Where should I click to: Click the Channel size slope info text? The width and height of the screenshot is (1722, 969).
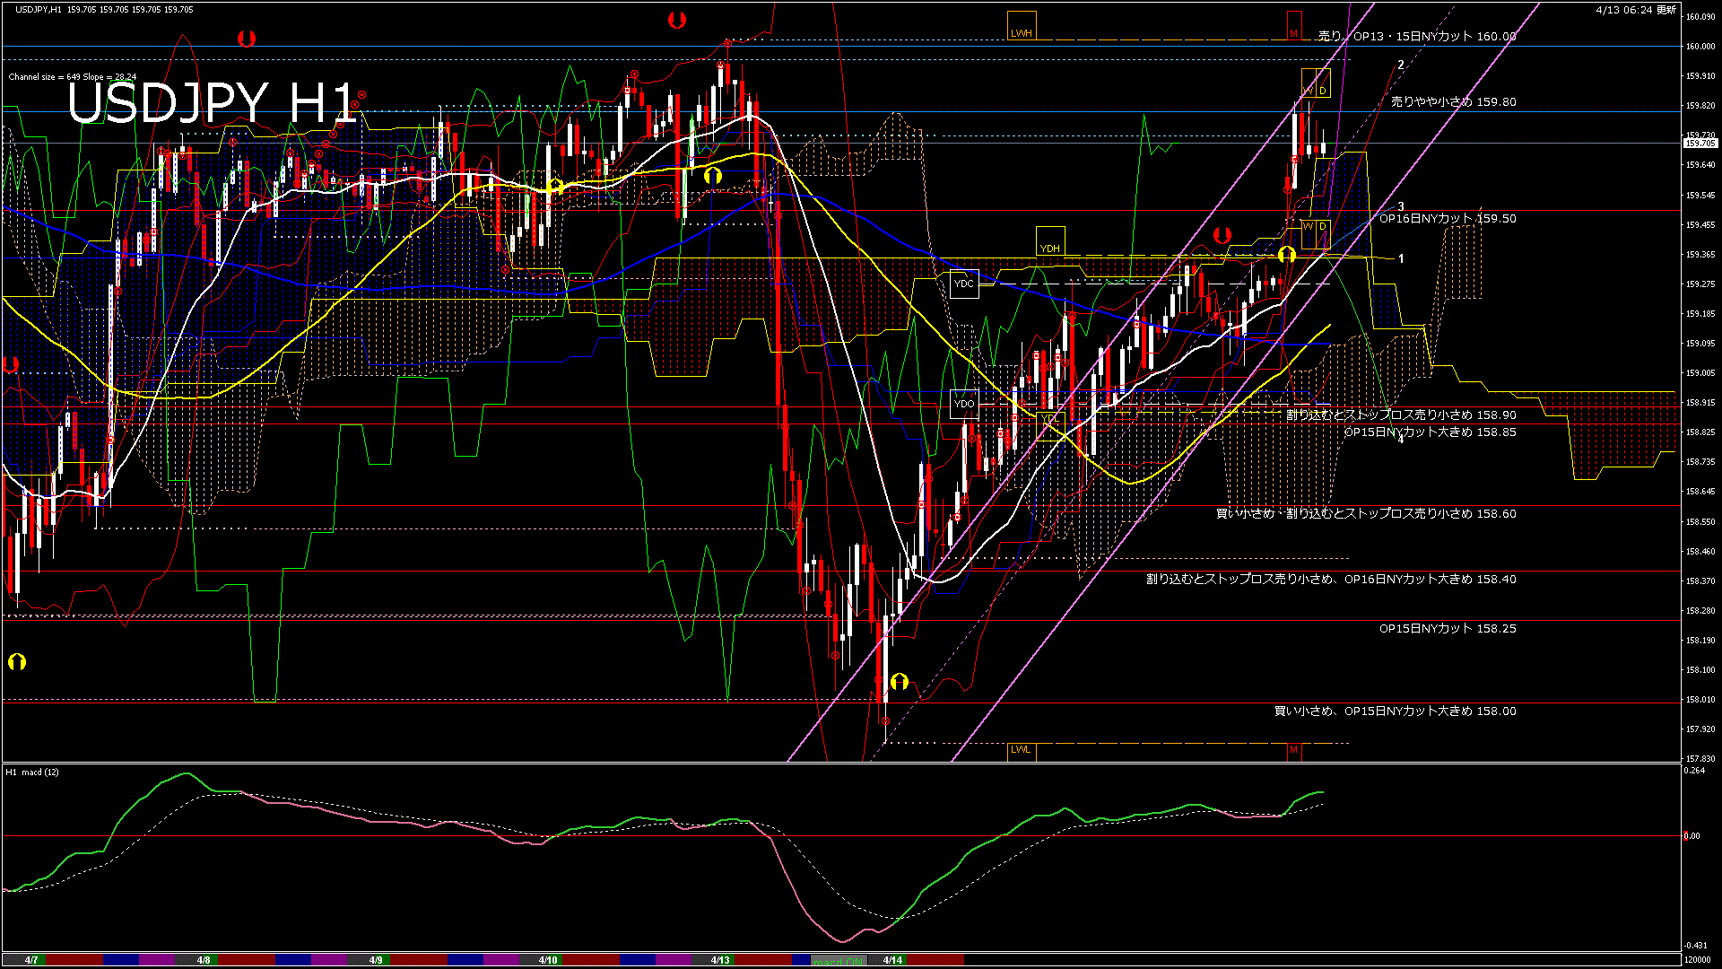(72, 77)
